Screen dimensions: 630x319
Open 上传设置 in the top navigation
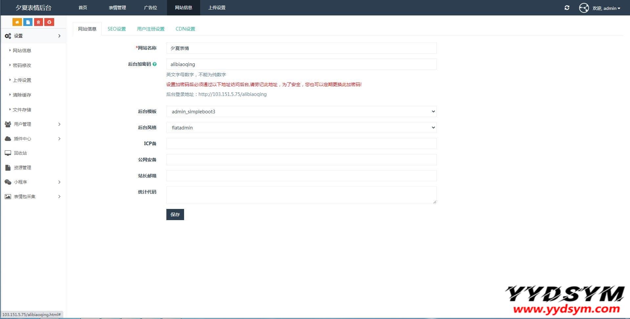click(217, 8)
